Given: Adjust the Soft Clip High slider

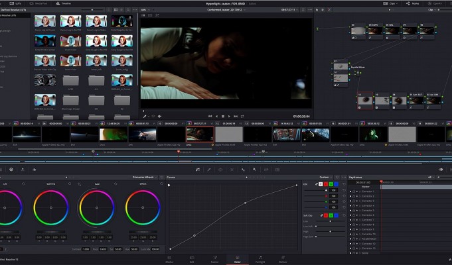Looking at the screenshot, I should click(331, 231).
